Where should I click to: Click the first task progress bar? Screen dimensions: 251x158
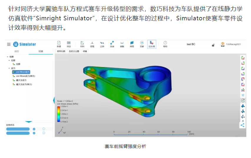tap(18, 129)
